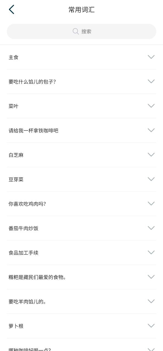This screenshot has height=351, width=163.
Task: Click the search magnifier icon
Action: [76, 31]
